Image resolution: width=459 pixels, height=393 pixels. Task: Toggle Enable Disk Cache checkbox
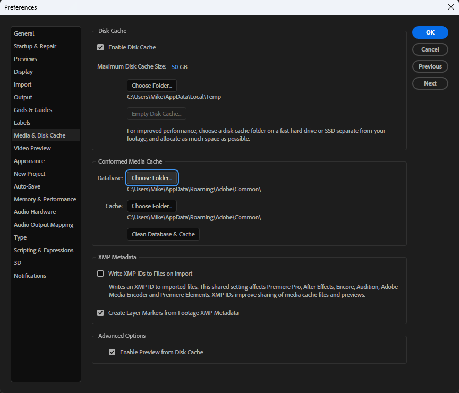point(100,47)
